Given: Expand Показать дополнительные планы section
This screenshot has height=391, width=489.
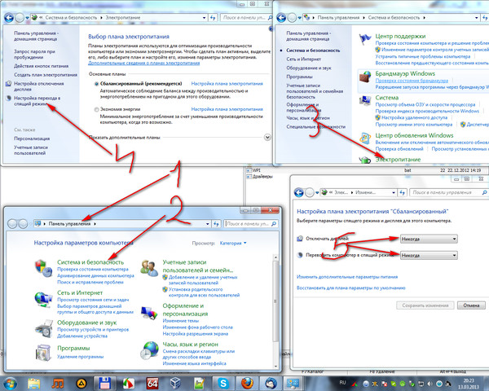Looking at the screenshot, I should click(x=267, y=137).
